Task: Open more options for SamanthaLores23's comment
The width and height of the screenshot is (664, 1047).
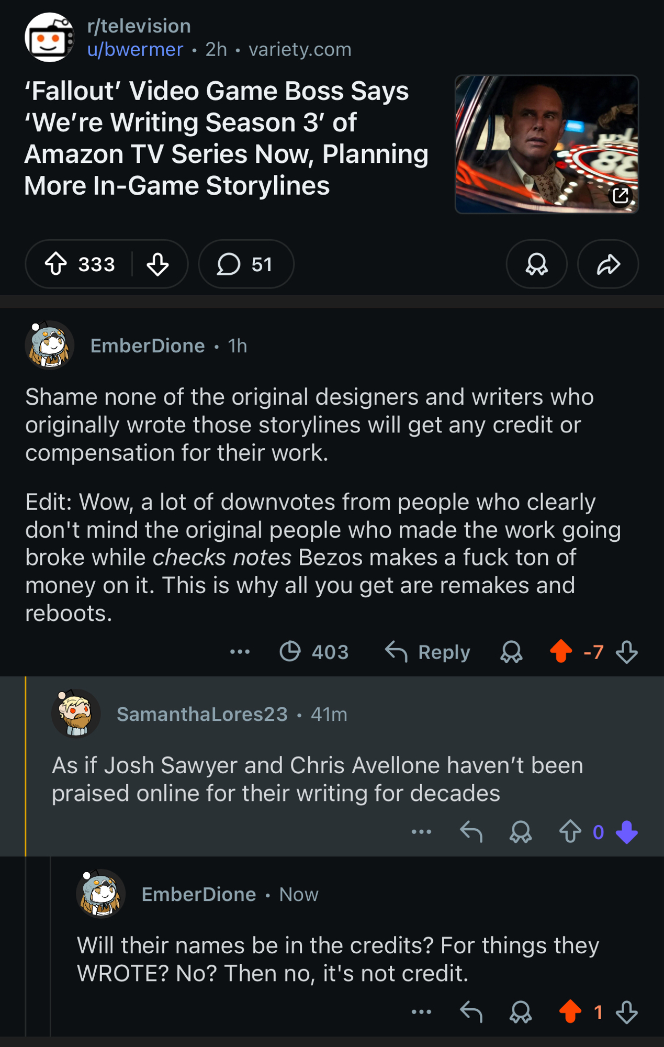Action: (421, 832)
